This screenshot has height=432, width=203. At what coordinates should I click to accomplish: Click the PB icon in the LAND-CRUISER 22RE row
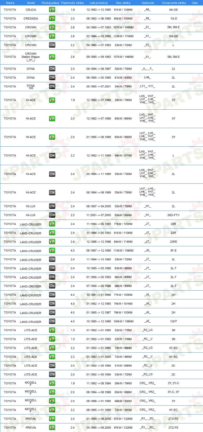[52, 242]
